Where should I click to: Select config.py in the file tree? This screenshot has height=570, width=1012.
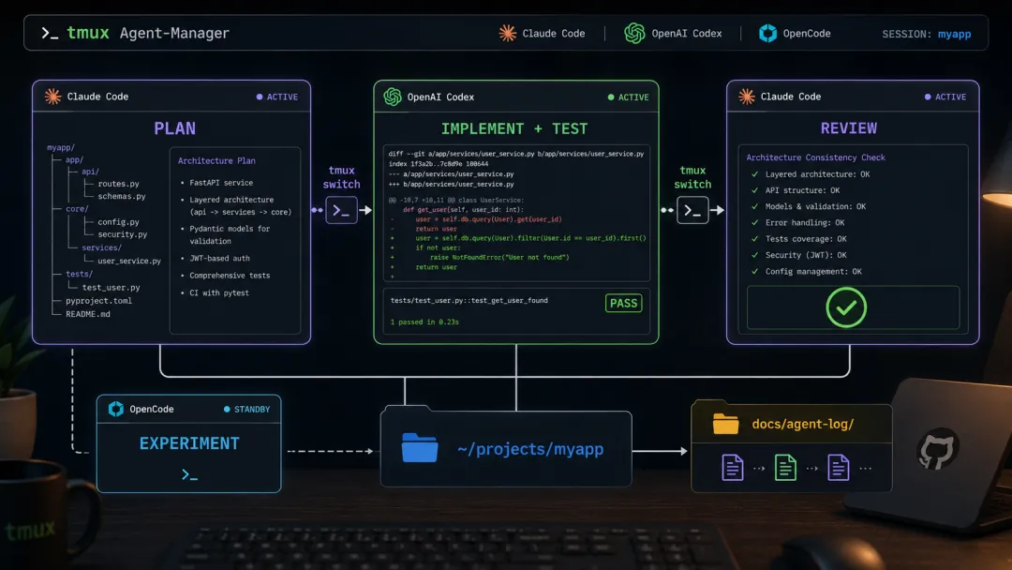click(x=119, y=222)
